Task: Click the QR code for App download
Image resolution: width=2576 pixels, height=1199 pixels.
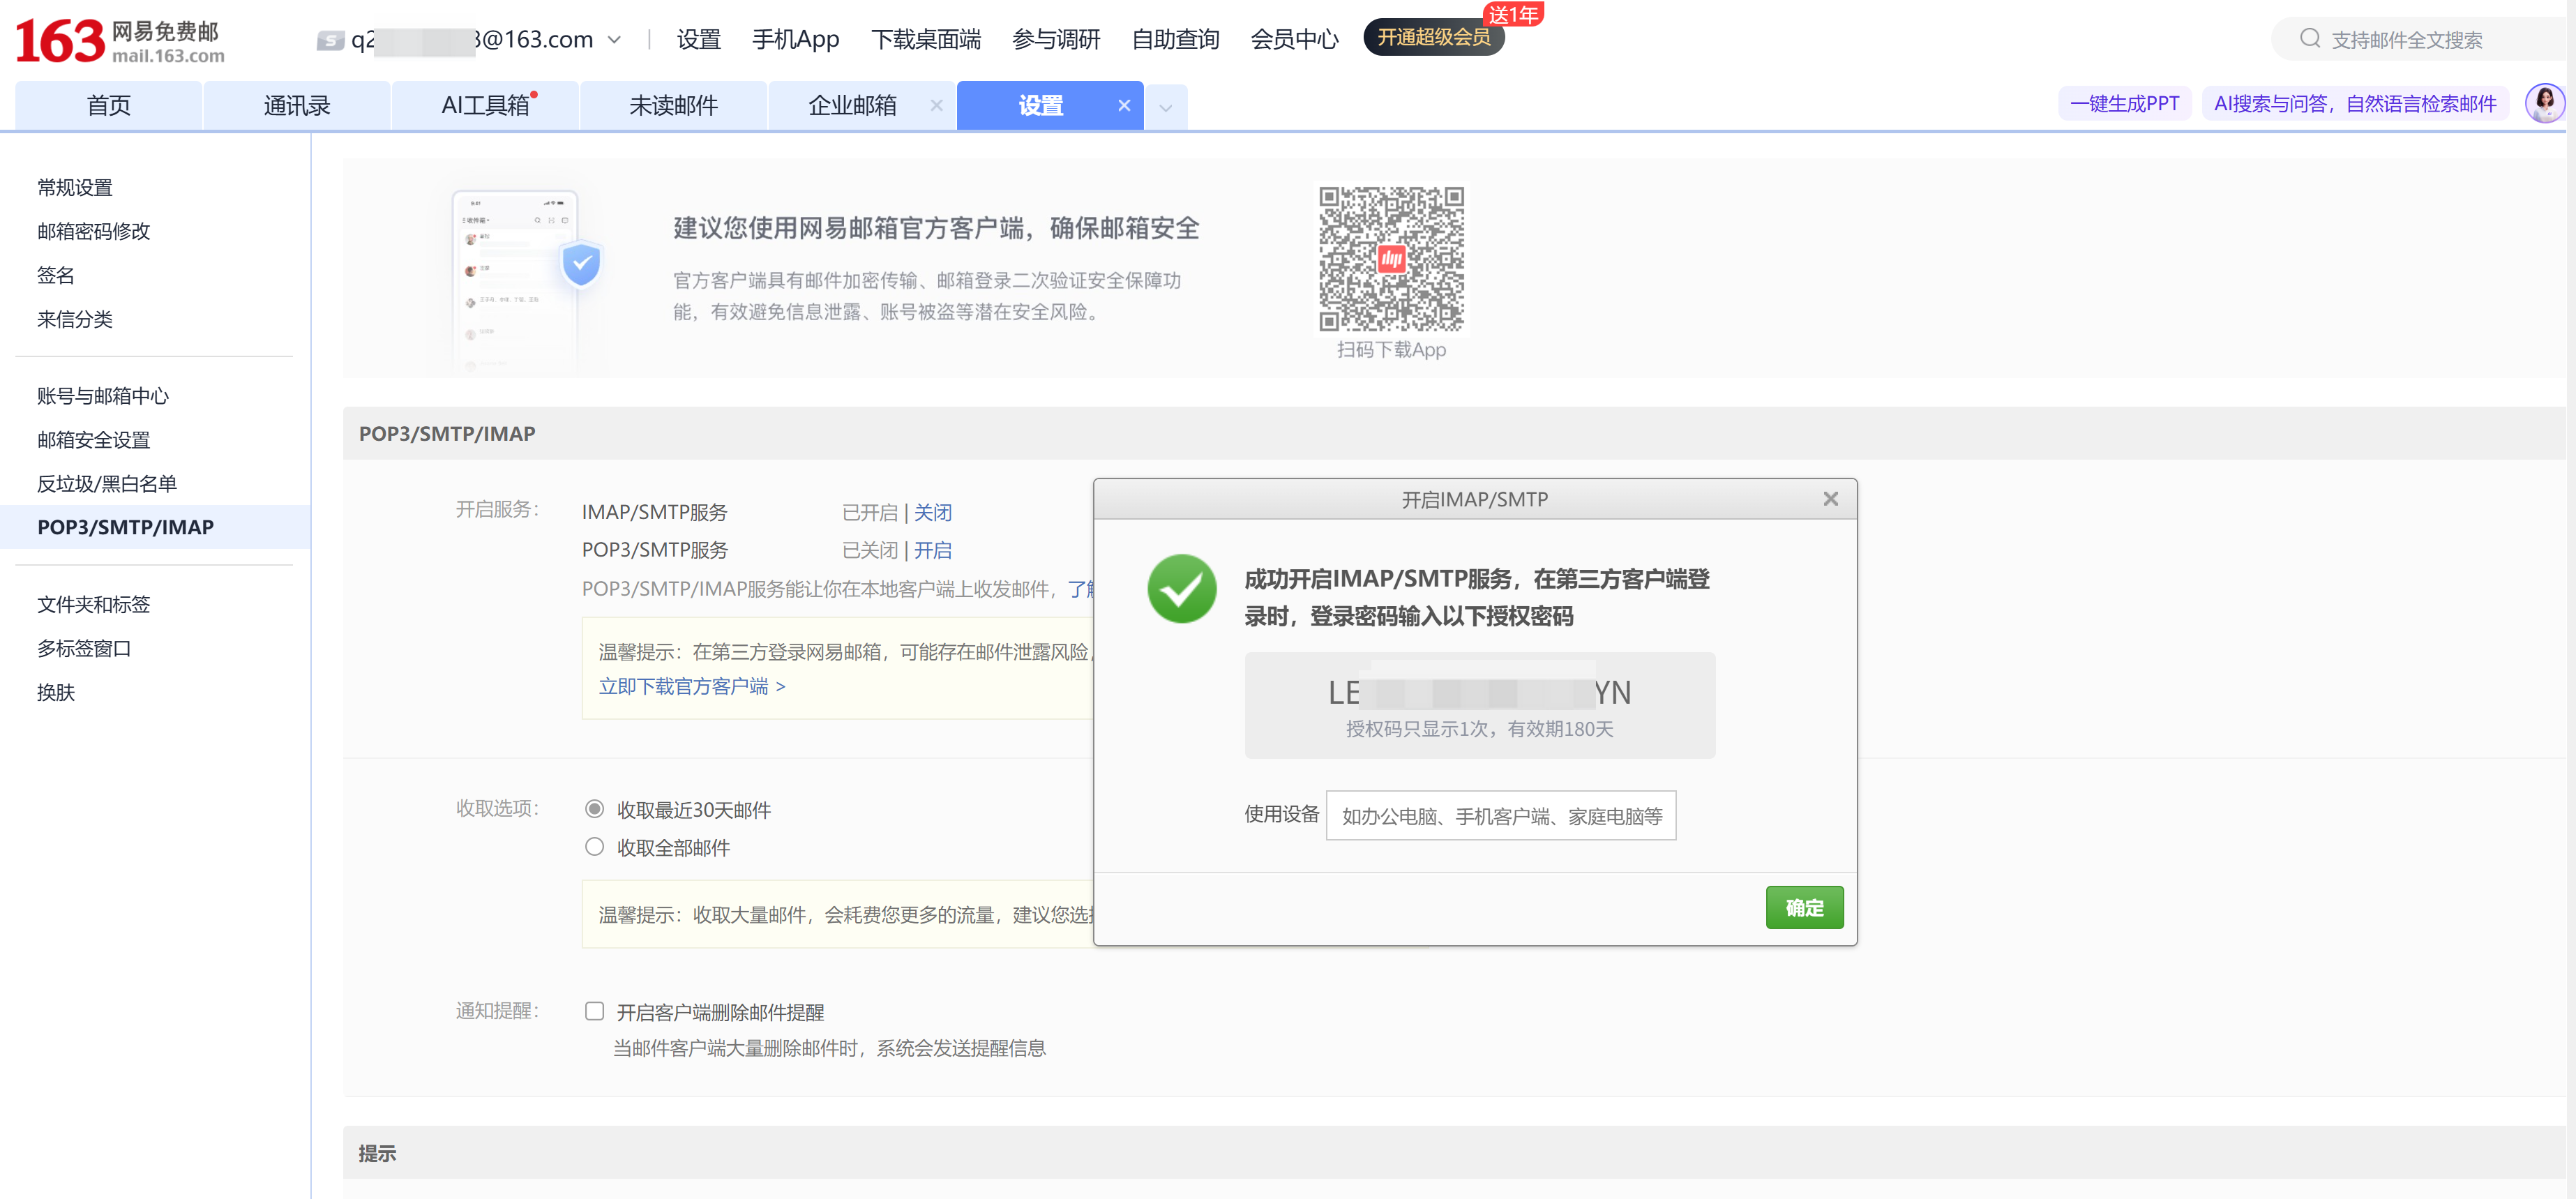Action: pyautogui.click(x=1391, y=259)
